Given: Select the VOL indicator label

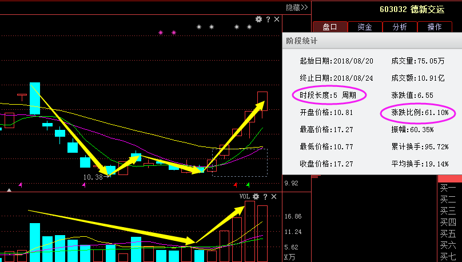Looking at the screenshot, I should pos(245,197).
